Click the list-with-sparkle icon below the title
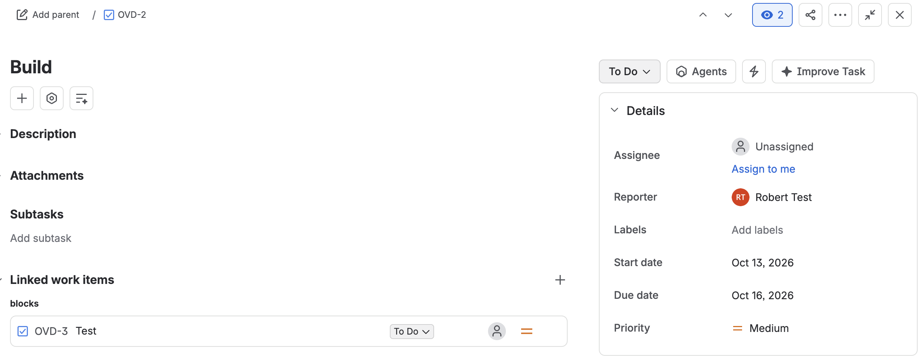This screenshot has height=358, width=921. click(81, 98)
